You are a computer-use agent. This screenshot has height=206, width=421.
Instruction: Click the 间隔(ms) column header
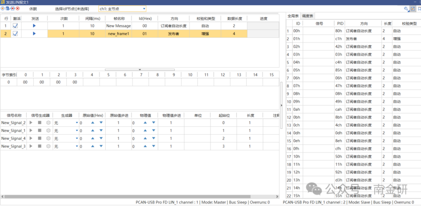92,19
